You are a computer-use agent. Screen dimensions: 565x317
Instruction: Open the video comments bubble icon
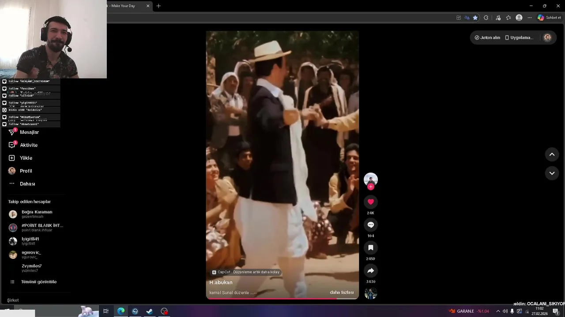coord(371,225)
